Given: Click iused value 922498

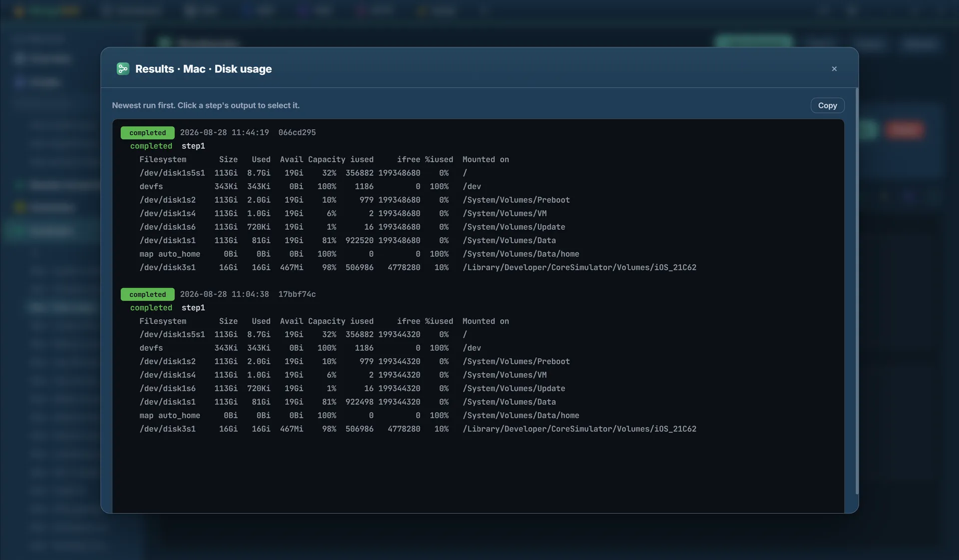Looking at the screenshot, I should click(x=359, y=402).
